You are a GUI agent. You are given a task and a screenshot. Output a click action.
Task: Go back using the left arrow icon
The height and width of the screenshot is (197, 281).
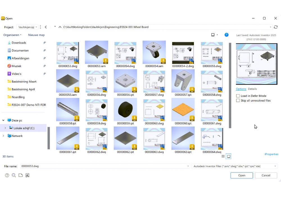[46, 27]
